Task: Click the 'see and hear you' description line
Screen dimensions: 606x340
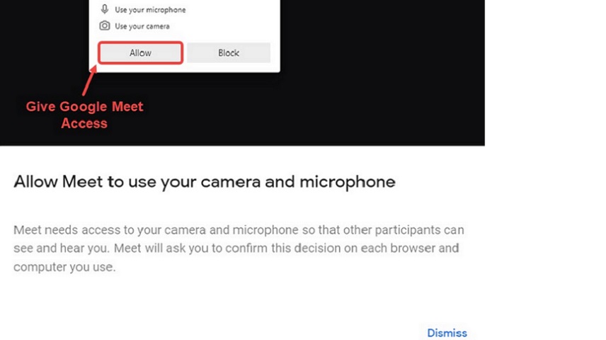Action: [x=236, y=248]
